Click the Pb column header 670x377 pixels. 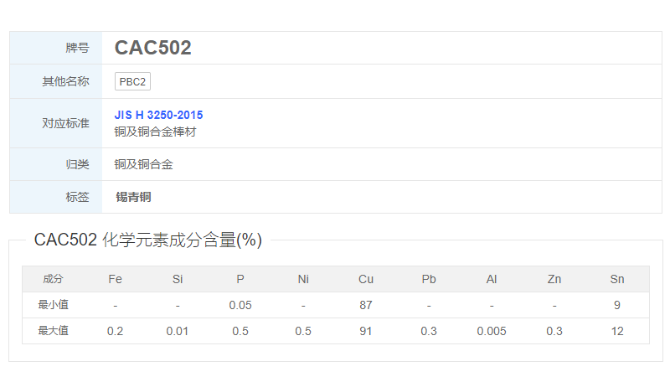[x=429, y=279]
